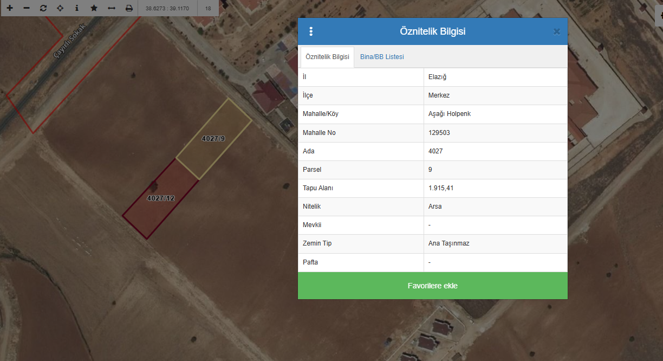Select the Öznitelik Bilgisi tab
663x361 pixels.
[327, 57]
